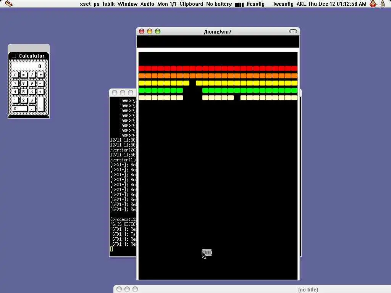The image size is (391, 293).
Task: Click the red penguin tray icon
Action: tap(373, 4)
